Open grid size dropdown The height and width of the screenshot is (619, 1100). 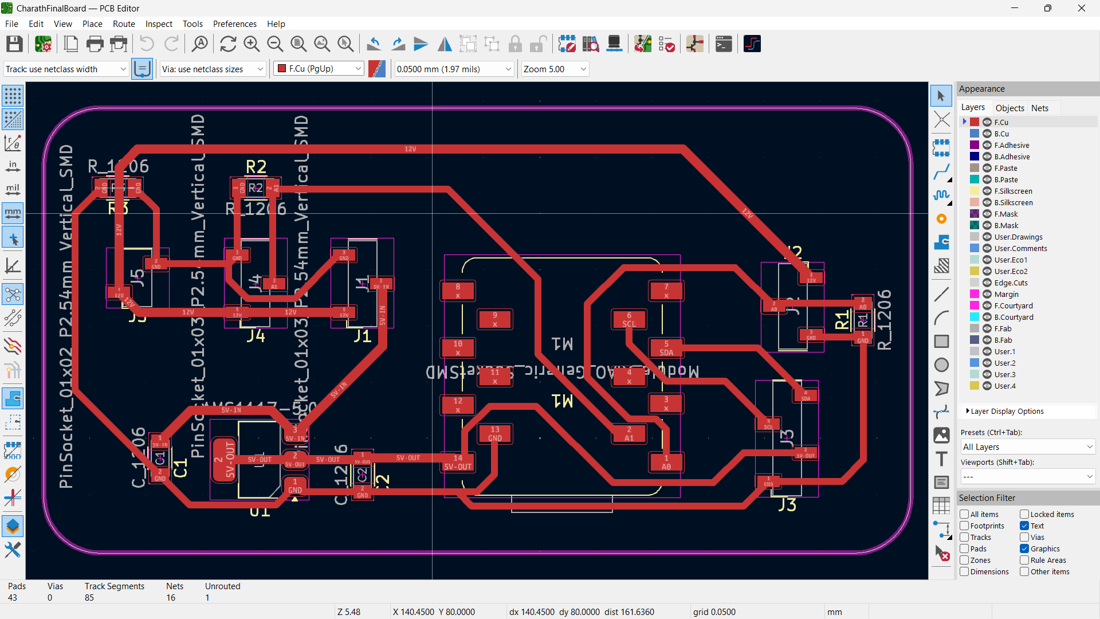coord(454,69)
